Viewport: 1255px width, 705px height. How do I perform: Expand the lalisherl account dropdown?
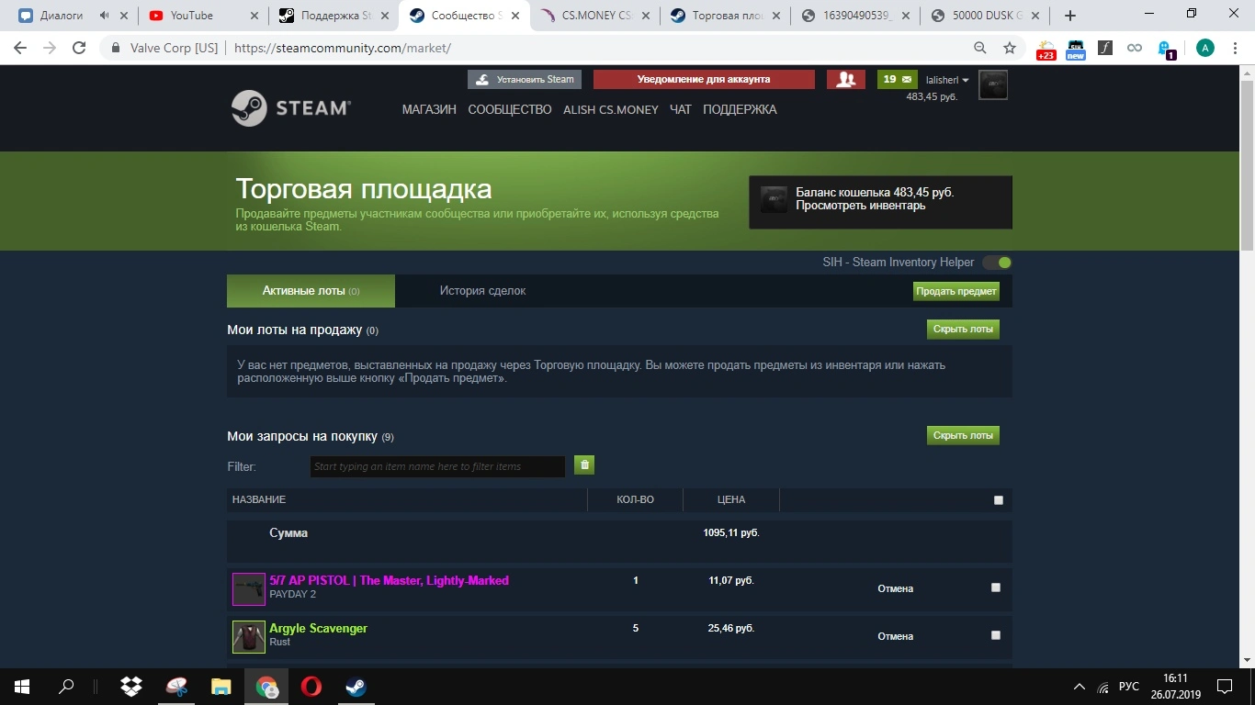(947, 80)
